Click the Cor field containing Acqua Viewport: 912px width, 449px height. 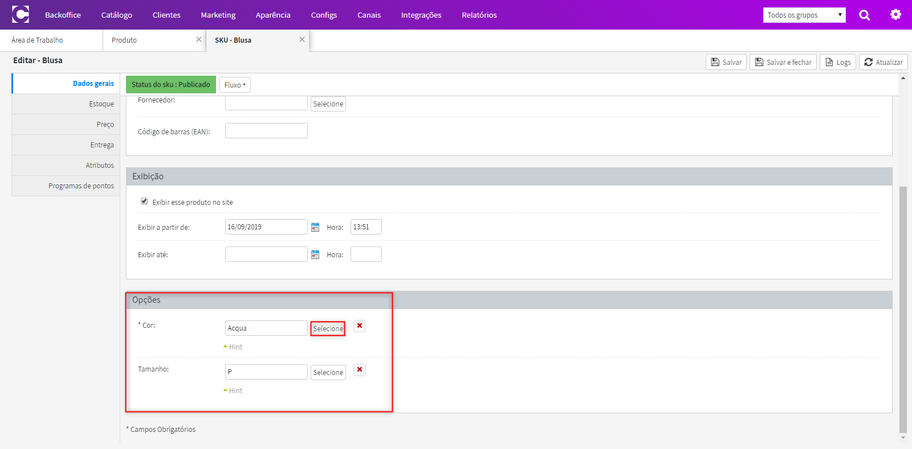coord(266,328)
